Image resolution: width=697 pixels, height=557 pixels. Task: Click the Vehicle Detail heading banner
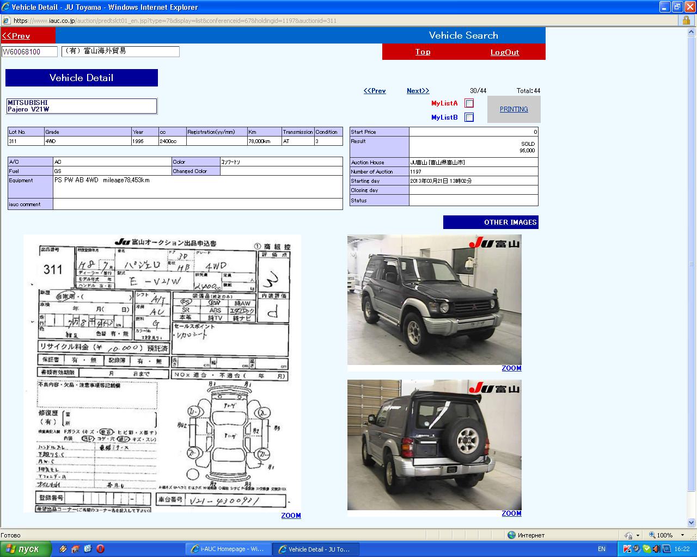click(x=82, y=78)
